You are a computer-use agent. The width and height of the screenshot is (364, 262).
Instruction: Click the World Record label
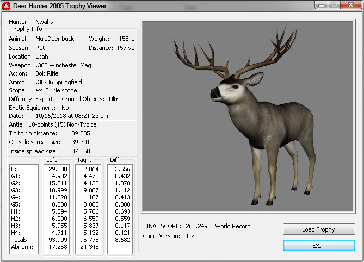pos(233,226)
